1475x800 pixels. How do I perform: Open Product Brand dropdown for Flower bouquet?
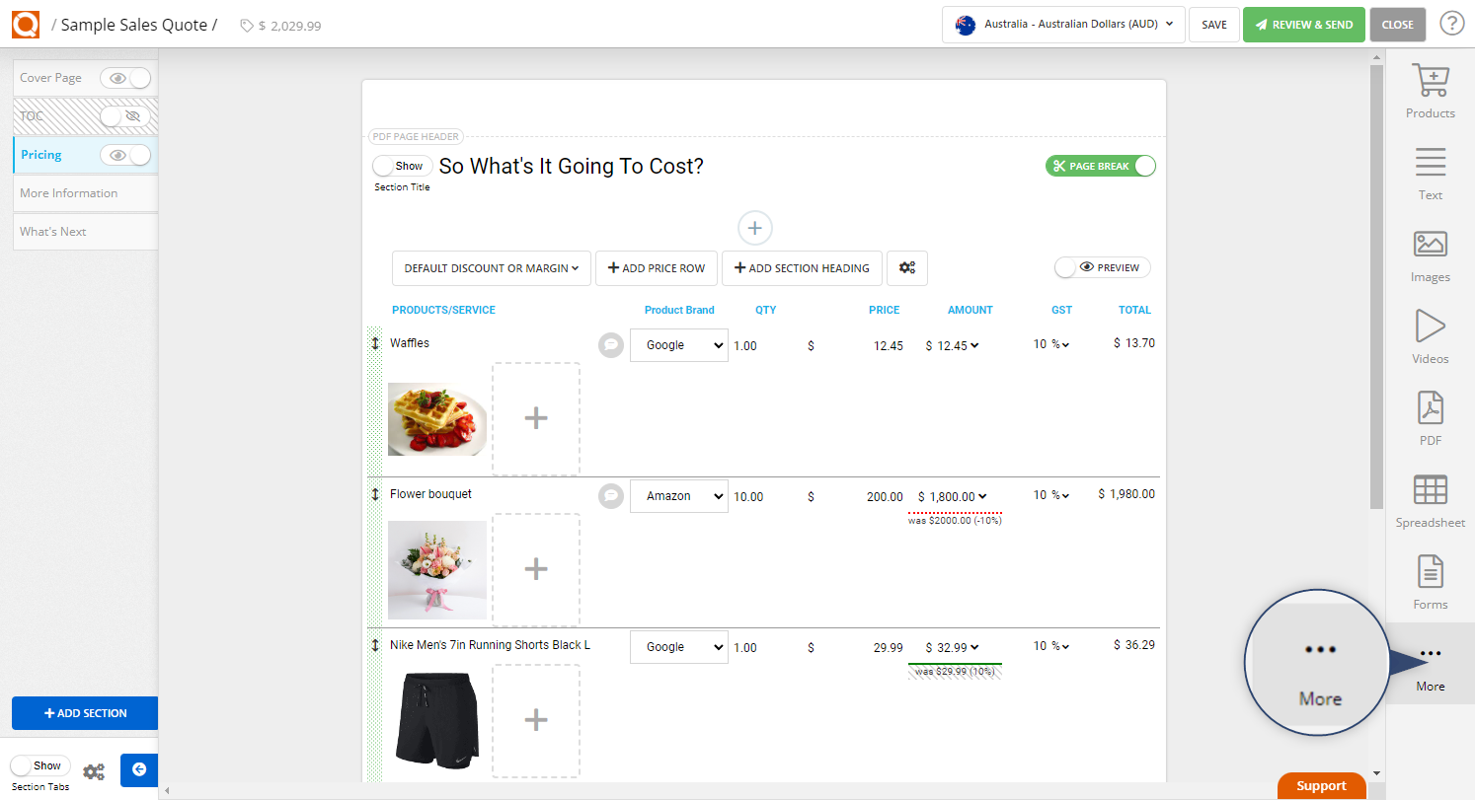coord(678,496)
